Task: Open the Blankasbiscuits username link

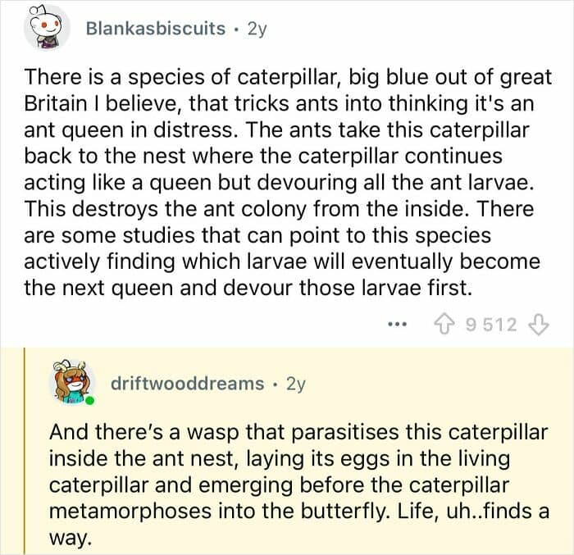Action: [155, 29]
